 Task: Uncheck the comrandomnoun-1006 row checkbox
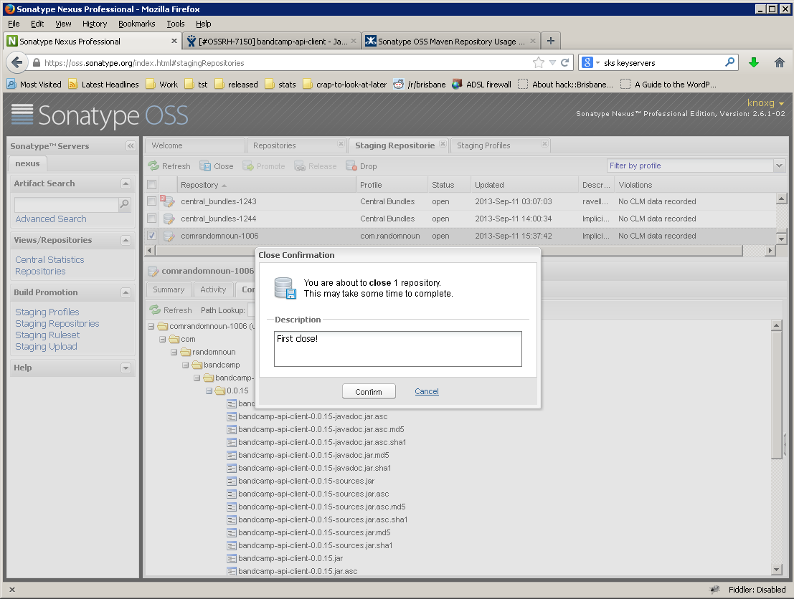pos(151,236)
